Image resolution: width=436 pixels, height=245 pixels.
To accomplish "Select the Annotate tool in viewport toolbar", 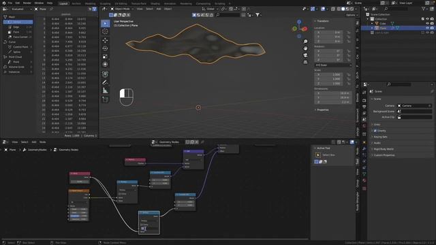I will [x=105, y=82].
